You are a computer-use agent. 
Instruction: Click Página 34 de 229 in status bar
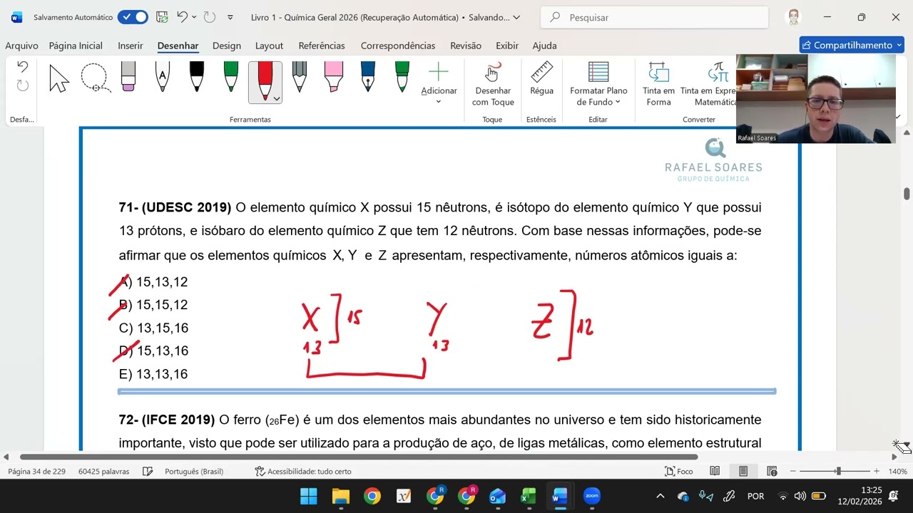click(x=36, y=472)
